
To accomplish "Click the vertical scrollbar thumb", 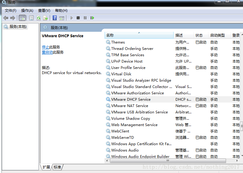I will [x=241, y=126].
